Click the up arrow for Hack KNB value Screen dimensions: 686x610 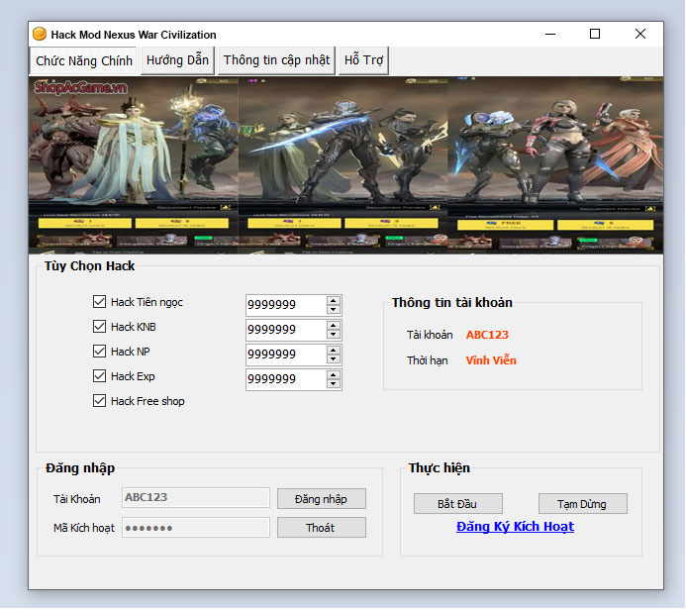pyautogui.click(x=334, y=325)
